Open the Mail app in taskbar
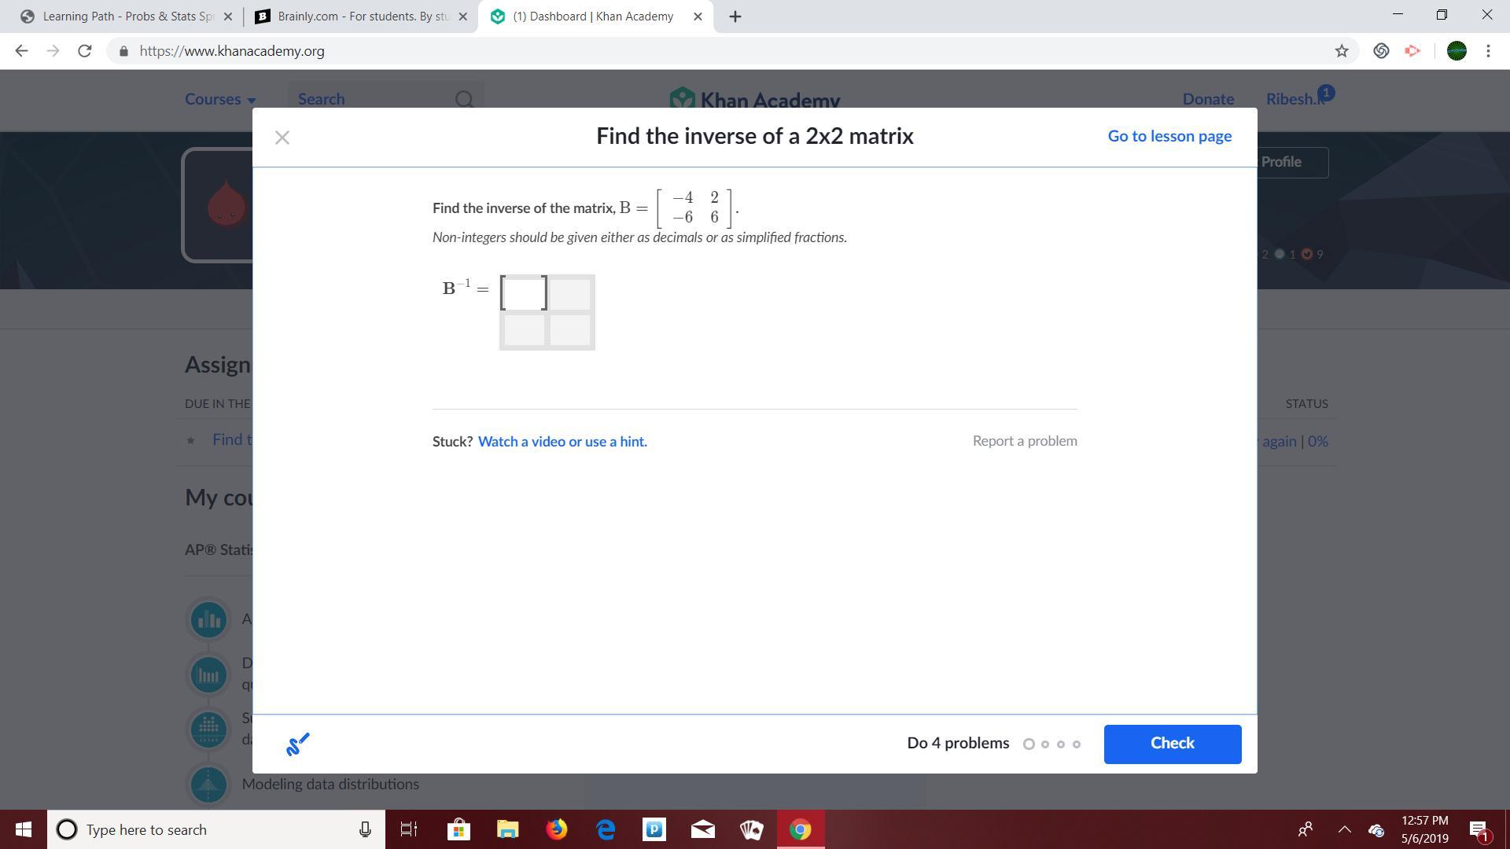This screenshot has height=849, width=1510. click(703, 829)
